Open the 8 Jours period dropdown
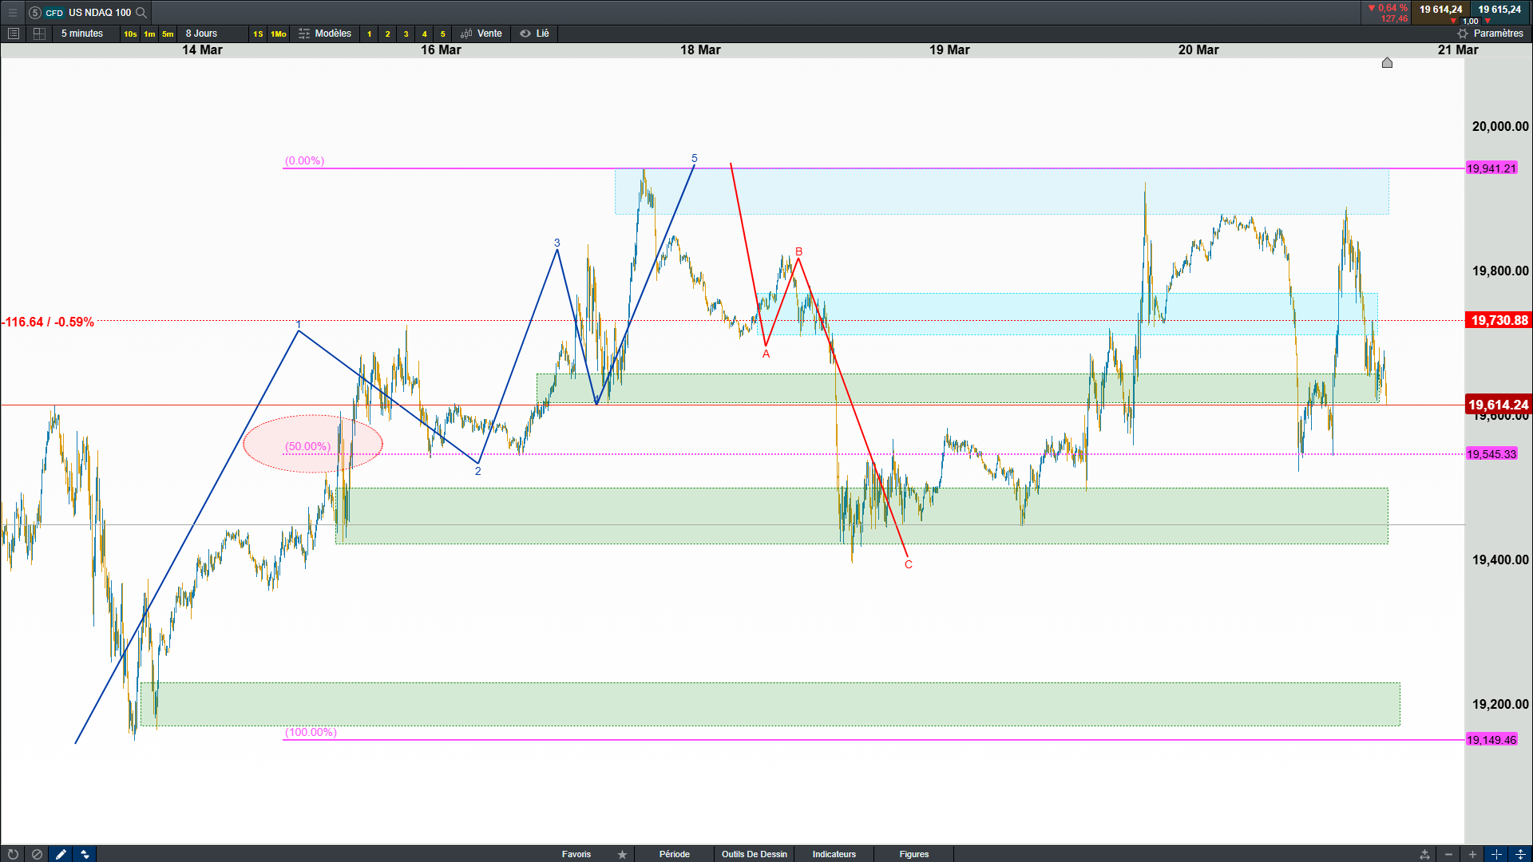This screenshot has width=1533, height=862. pos(201,34)
